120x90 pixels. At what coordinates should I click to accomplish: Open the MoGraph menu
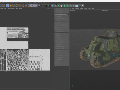(x=12, y=3)
